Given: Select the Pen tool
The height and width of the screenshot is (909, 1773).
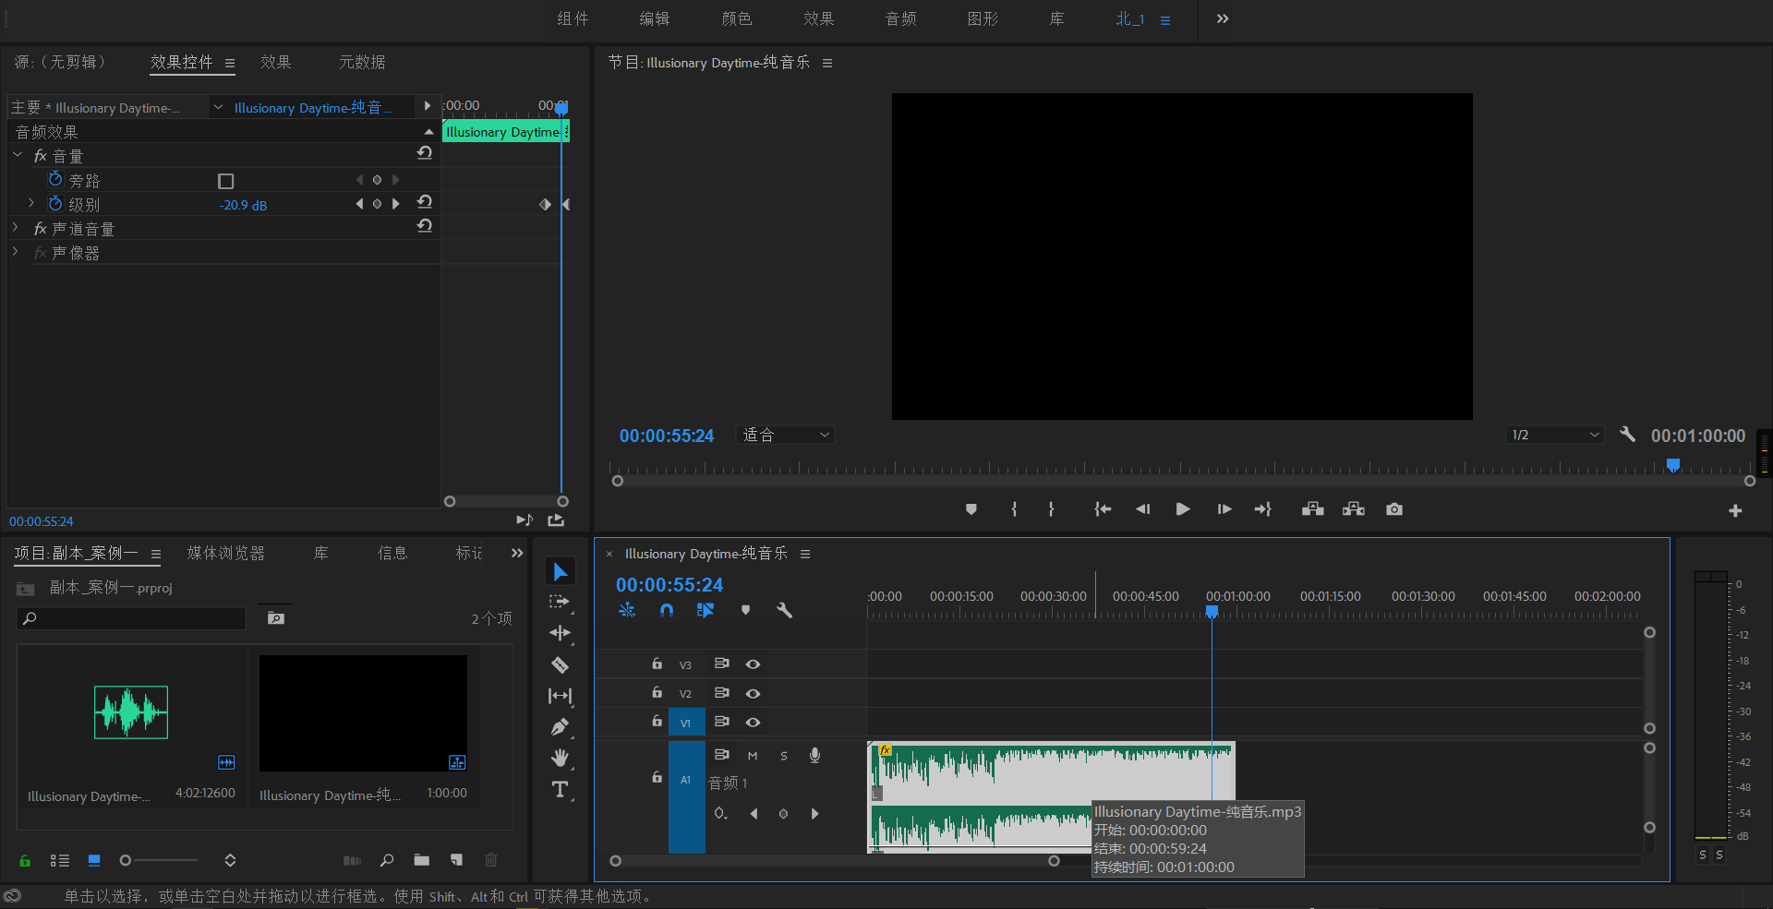Looking at the screenshot, I should (x=560, y=727).
